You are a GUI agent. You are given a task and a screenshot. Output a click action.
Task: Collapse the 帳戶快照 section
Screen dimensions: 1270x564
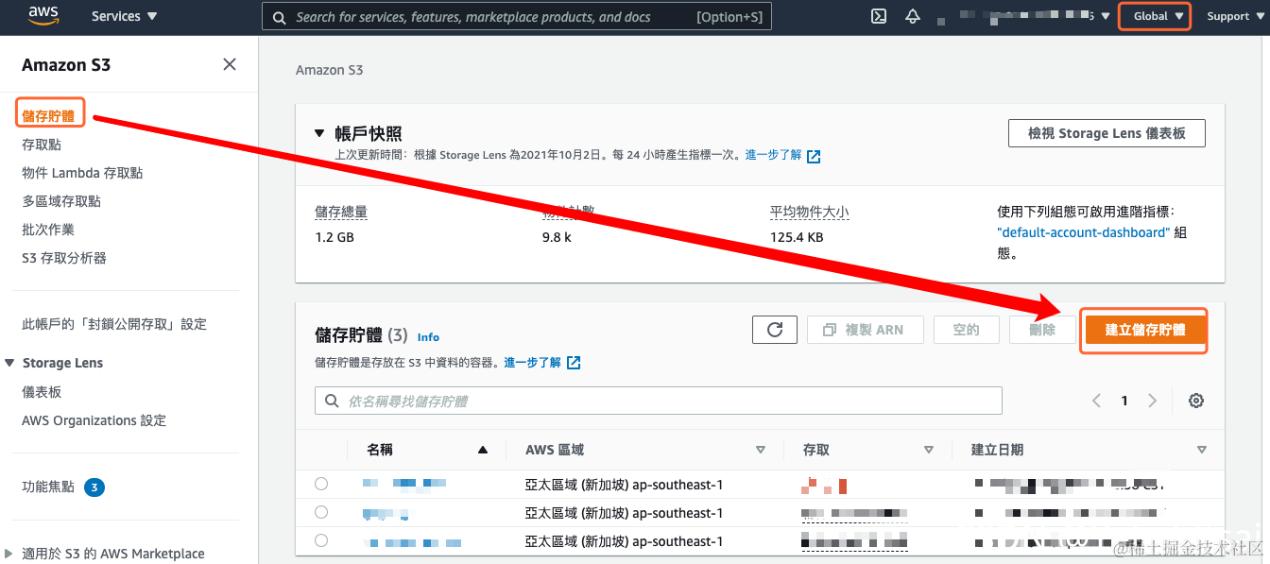click(319, 133)
